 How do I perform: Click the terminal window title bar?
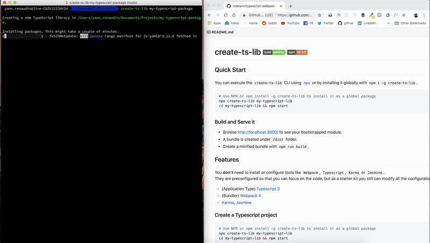[x=102, y=3]
